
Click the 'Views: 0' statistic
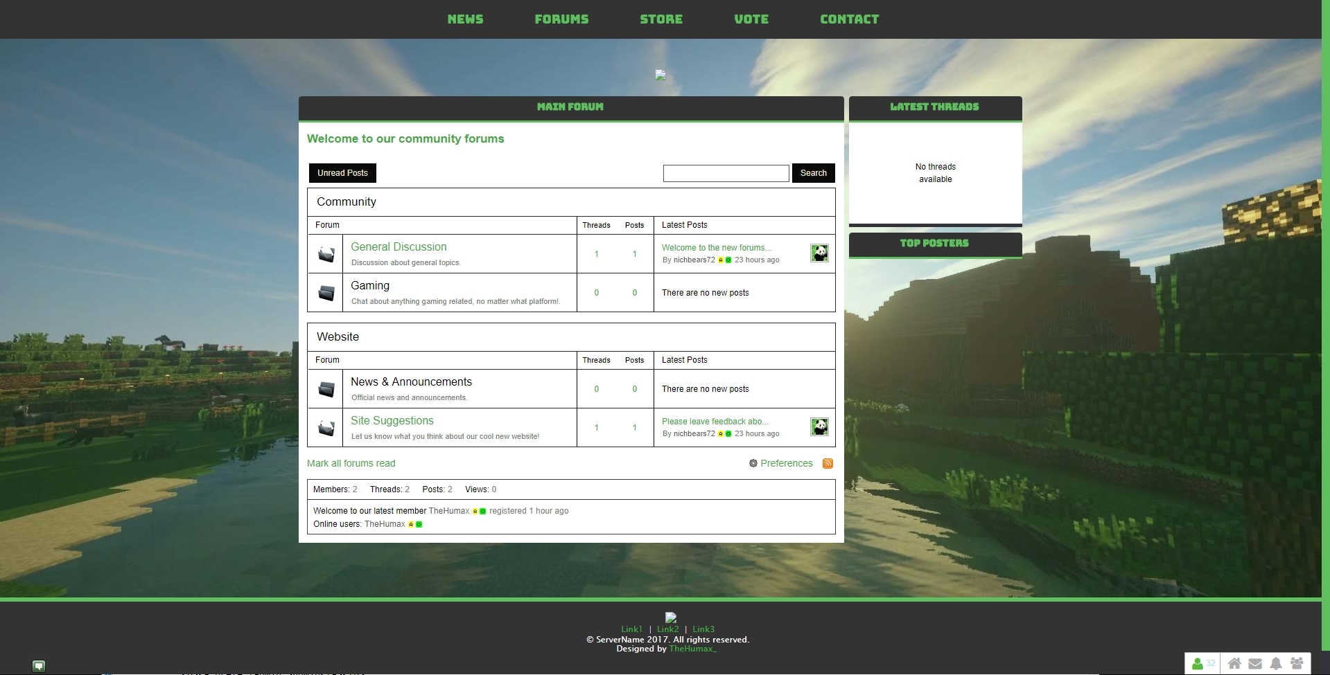point(481,489)
